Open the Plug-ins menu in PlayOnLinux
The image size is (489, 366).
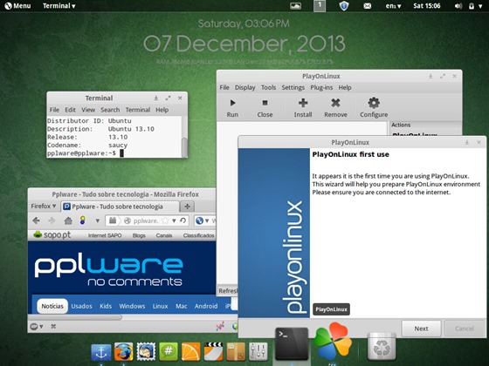point(321,87)
